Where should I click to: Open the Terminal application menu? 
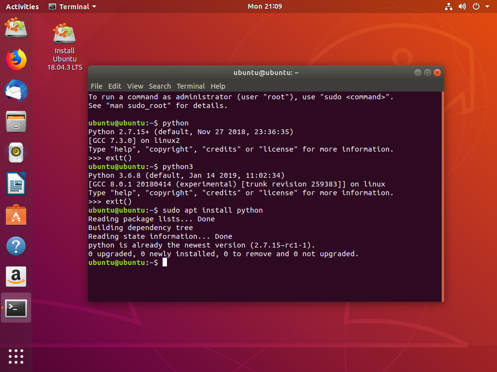[72, 6]
